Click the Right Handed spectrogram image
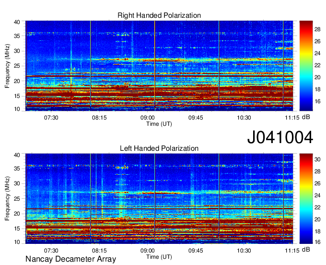Viewport: 326px width, 265px height. (x=159, y=66)
